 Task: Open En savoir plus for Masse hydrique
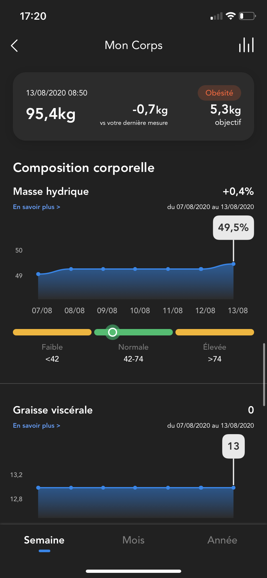point(36,207)
